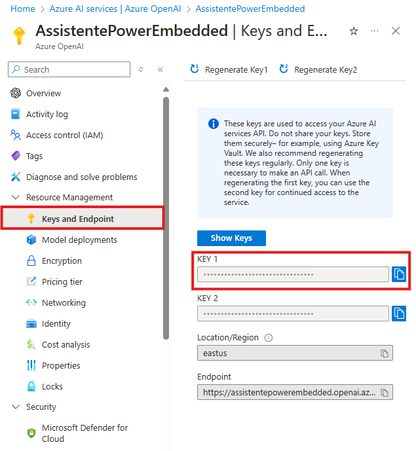Click Regenerate Key1
Image resolution: width=416 pixels, height=451 pixels.
coord(229,69)
